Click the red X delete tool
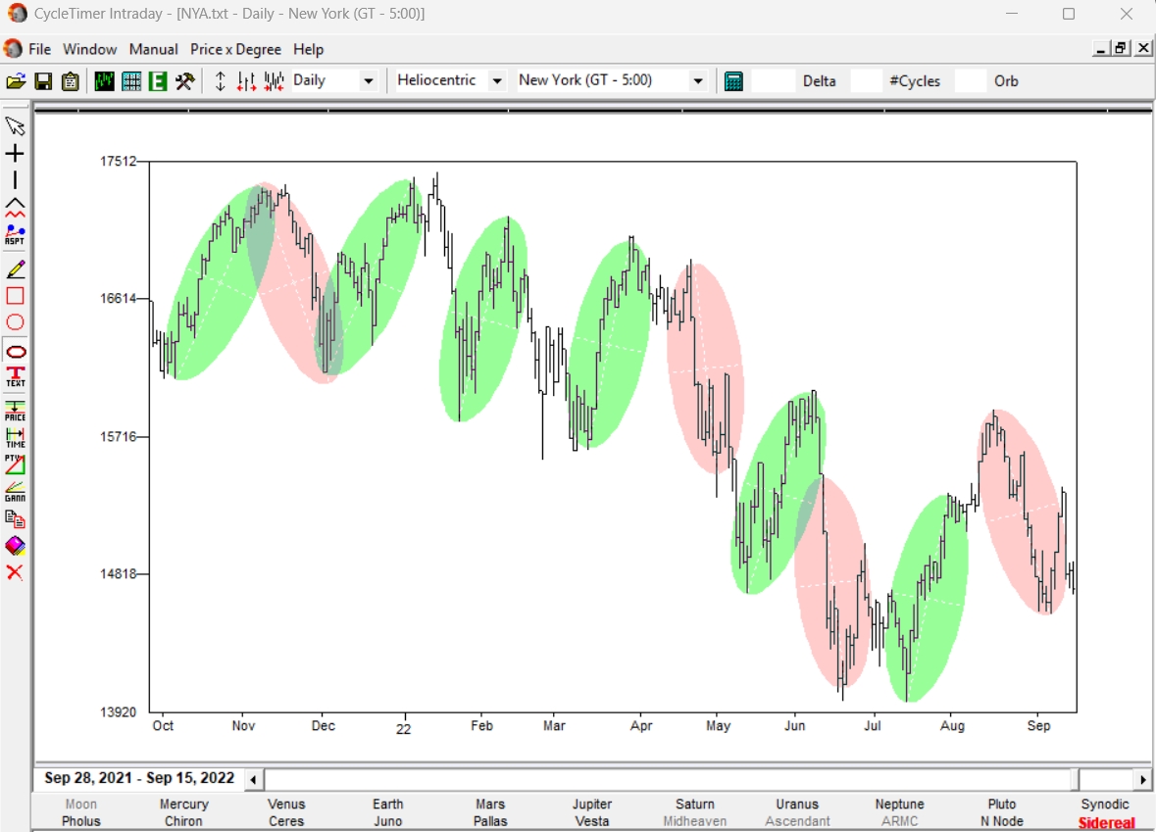The width and height of the screenshot is (1156, 832). coord(15,572)
